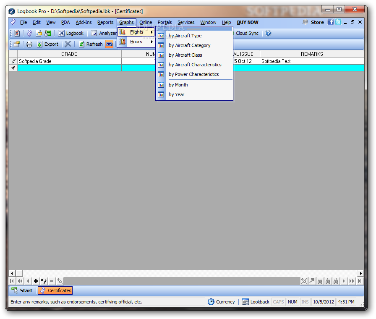Select graph by Aircraft Characteristics
Image resolution: width=376 pixels, height=319 pixels.
194,65
